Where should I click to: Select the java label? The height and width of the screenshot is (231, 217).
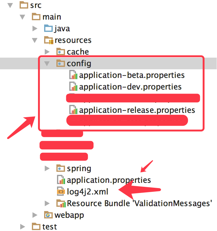(x=62, y=29)
